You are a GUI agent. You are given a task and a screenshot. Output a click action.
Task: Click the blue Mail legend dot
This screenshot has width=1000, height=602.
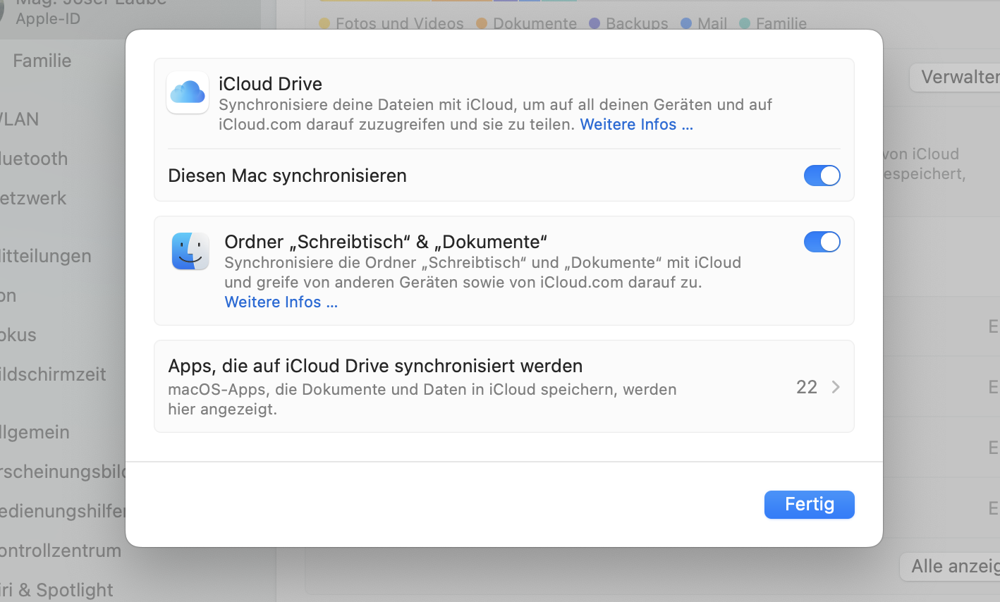coord(686,23)
